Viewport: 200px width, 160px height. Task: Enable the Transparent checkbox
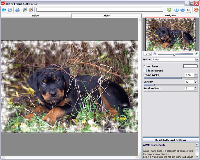click(145, 71)
